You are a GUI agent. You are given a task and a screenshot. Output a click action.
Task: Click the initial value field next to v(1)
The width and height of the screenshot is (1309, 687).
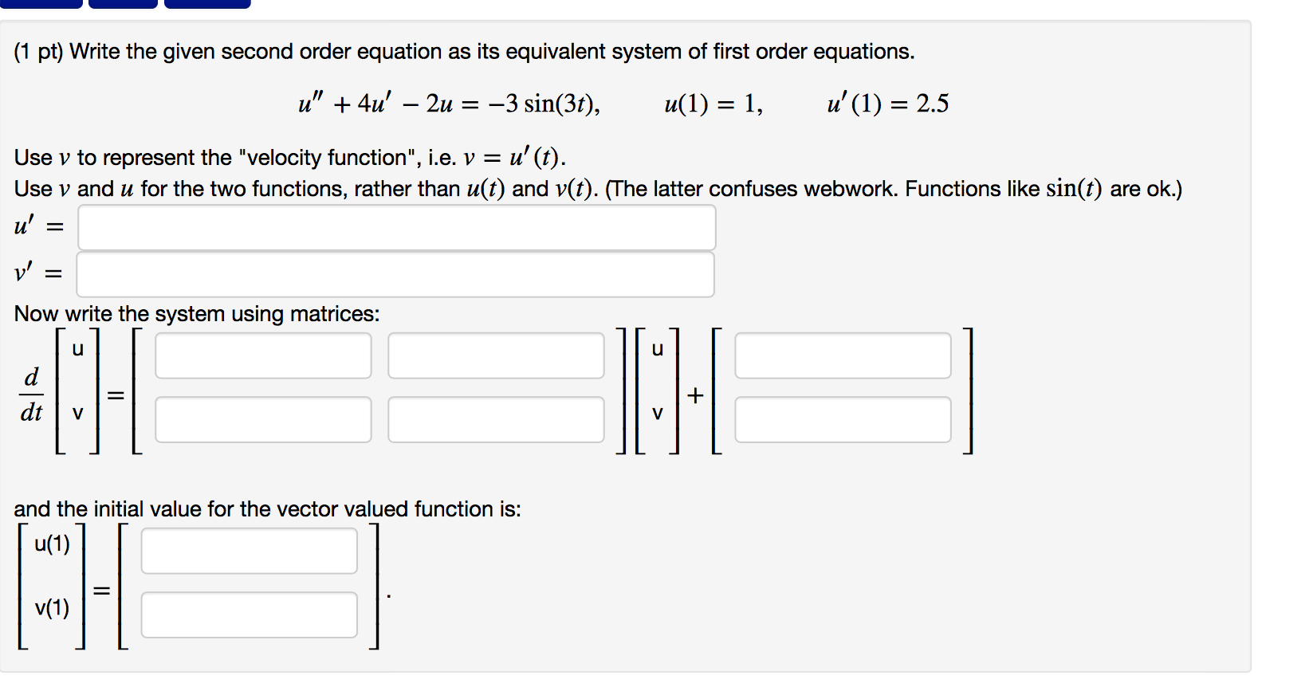click(x=248, y=614)
